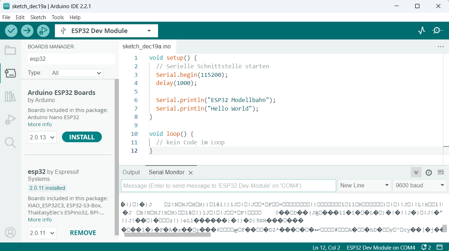Open the File menu

[x=6, y=17]
